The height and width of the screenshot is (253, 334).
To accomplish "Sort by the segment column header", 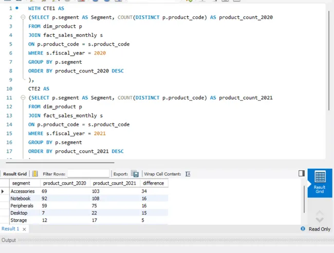I will pyautogui.click(x=25, y=183).
